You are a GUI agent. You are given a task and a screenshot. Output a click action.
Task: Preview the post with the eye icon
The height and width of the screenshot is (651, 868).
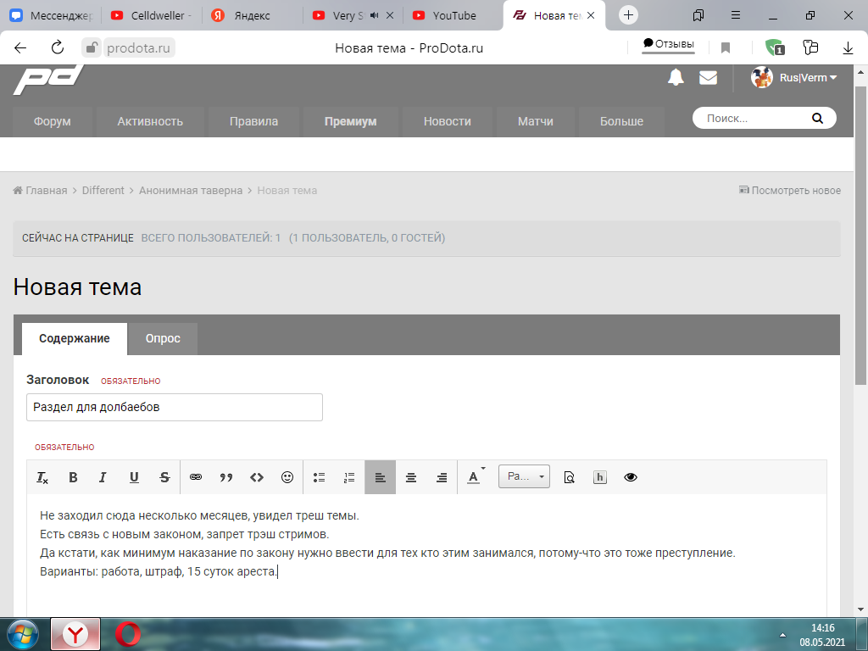631,477
